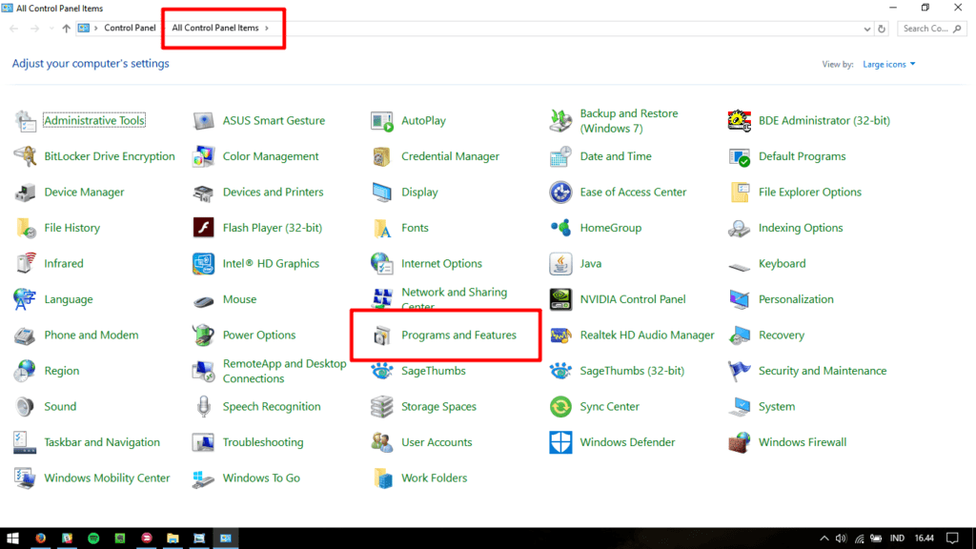Open the User Accounts link

click(x=437, y=442)
